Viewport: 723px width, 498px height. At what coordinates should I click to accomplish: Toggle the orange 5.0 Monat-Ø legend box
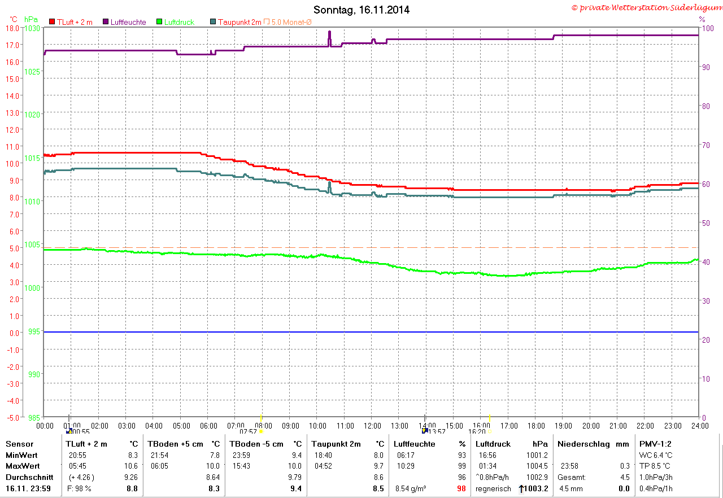pos(267,22)
